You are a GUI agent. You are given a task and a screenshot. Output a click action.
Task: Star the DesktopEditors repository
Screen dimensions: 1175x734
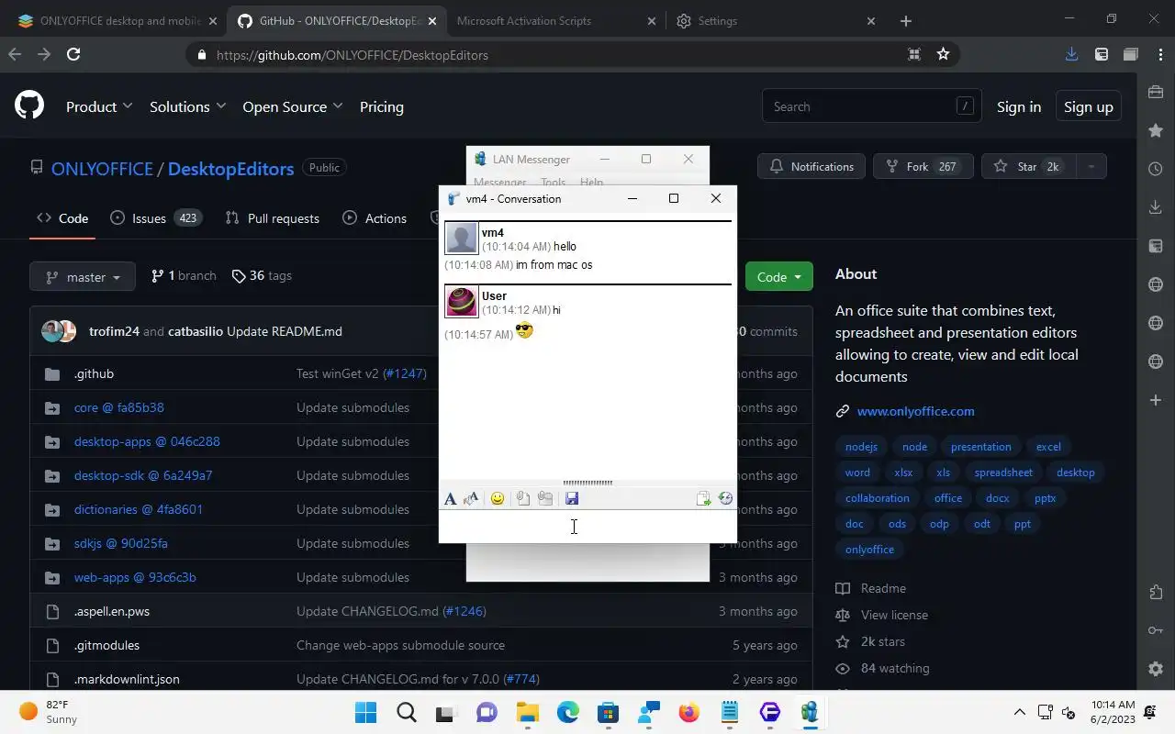click(1028, 166)
